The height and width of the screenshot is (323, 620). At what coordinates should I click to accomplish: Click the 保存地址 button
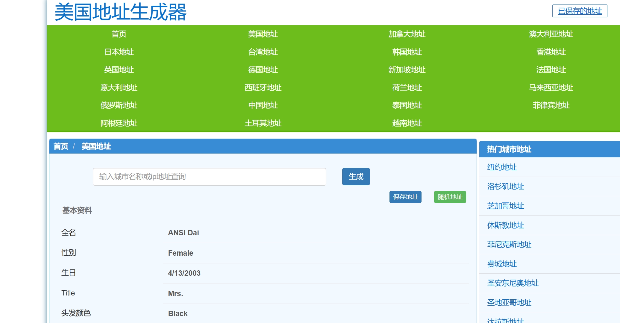(x=405, y=197)
